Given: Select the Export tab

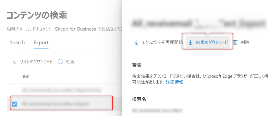Looking at the screenshot, I should click(41, 43).
